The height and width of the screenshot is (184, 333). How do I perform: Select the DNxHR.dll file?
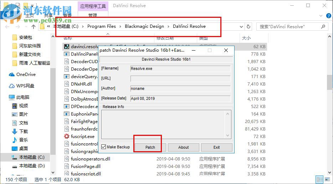(x=81, y=84)
